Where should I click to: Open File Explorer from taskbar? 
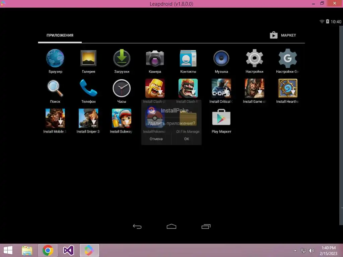pyautogui.click(x=27, y=250)
